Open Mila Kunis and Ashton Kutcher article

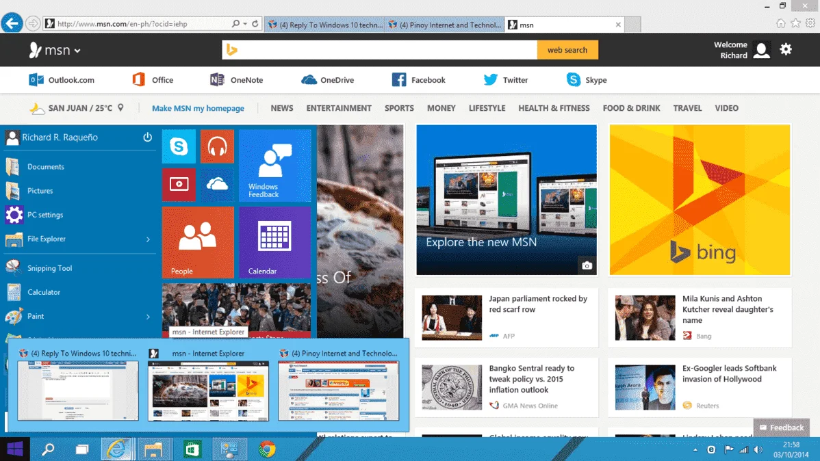pyautogui.click(x=700, y=317)
